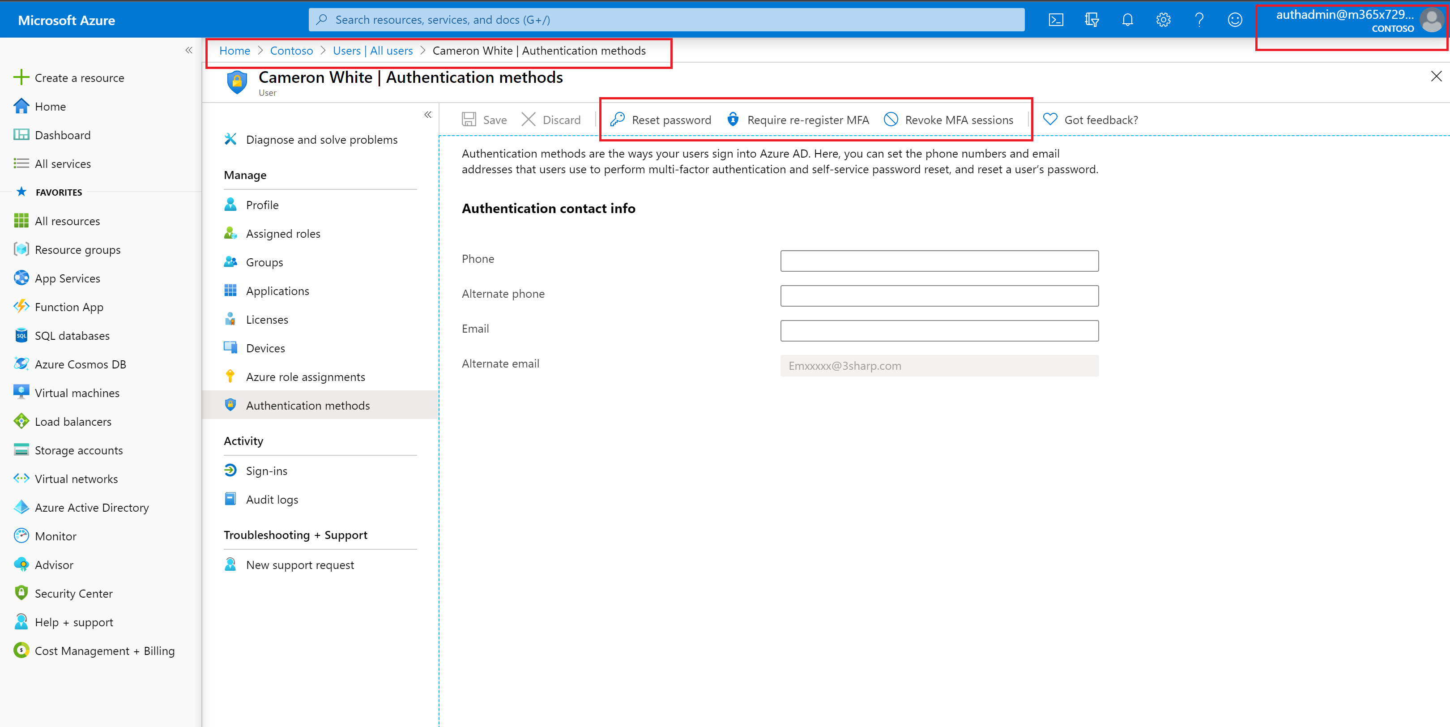
Task: Open Cloud Shell icon in top bar
Action: click(x=1055, y=20)
